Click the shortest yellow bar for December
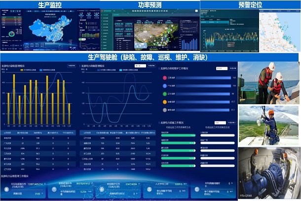Viewport: 301px width, 201px height. pos(69,114)
